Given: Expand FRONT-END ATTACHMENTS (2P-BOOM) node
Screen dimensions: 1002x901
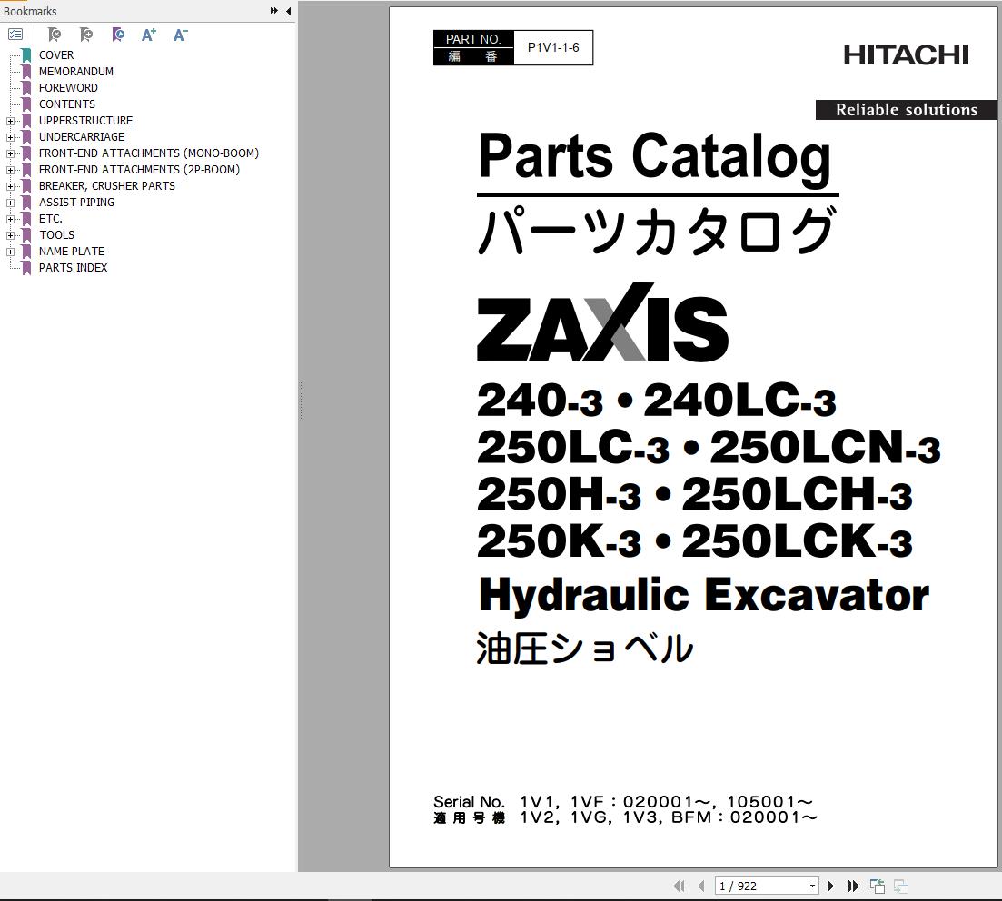Looking at the screenshot, I should (10, 170).
